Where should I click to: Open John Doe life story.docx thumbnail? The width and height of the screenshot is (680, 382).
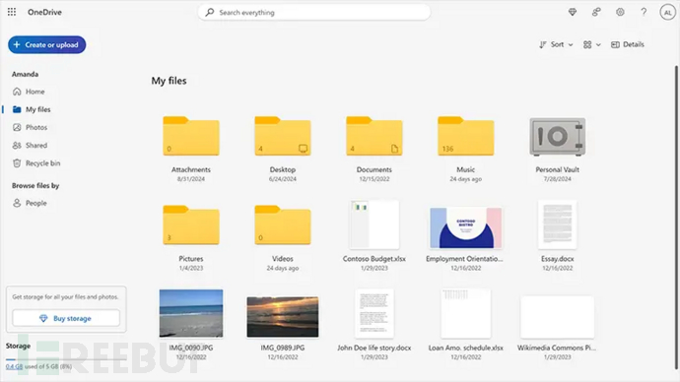(x=374, y=313)
